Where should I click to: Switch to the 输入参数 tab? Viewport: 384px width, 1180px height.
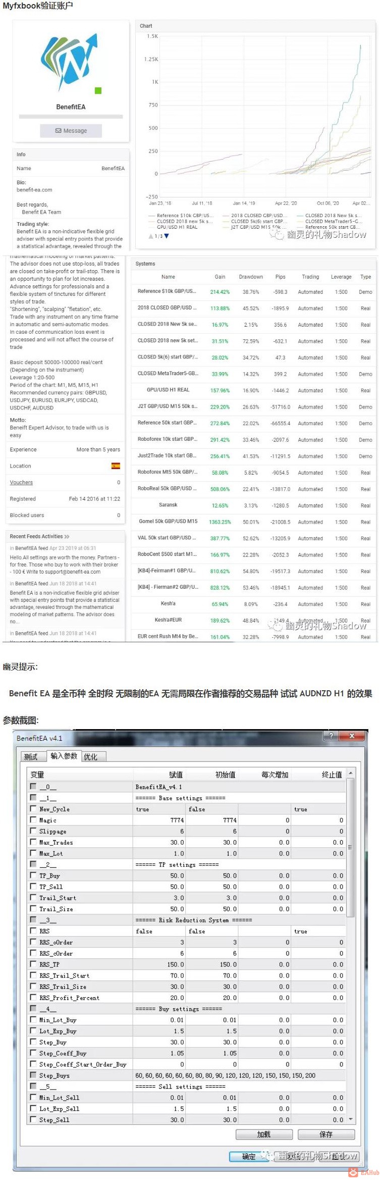click(64, 756)
